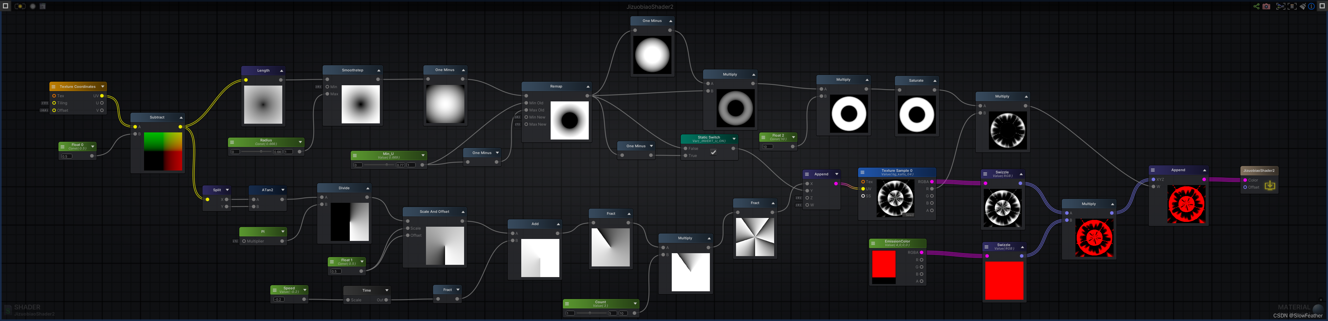Select the Divide node header
The height and width of the screenshot is (321, 1328).
click(x=344, y=188)
